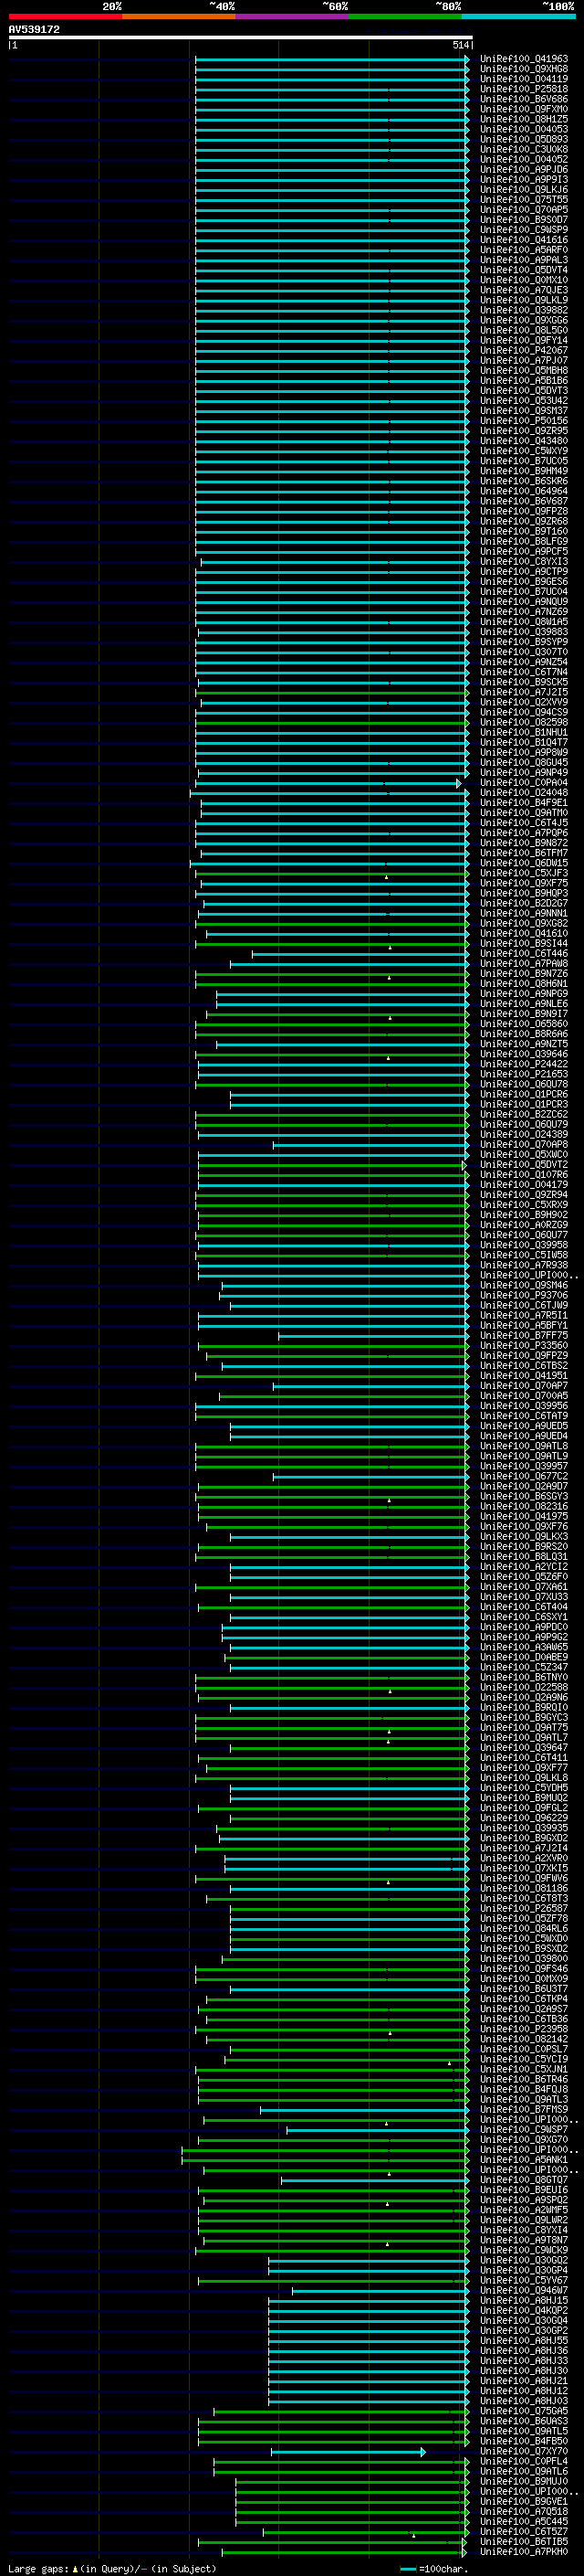Open hit UniRef100_Q8H1Z5
The image size is (584, 2576).
523,119
